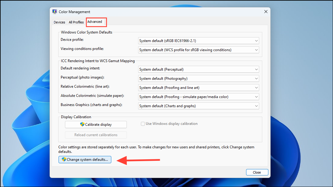Image resolution: width=333 pixels, height=187 pixels.
Task: Click Reload current calibrations
Action: coord(96,135)
